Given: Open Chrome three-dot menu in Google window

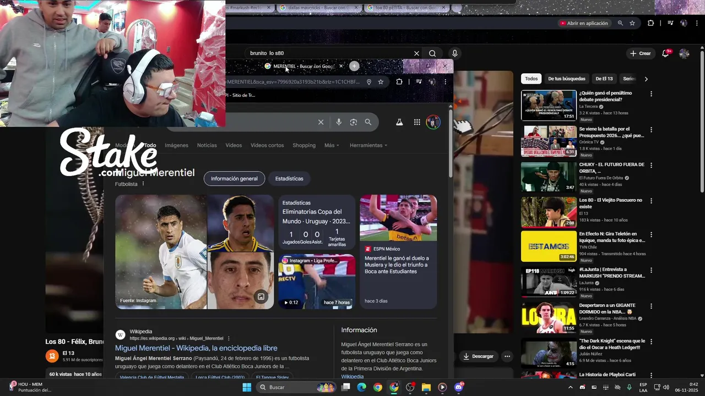Looking at the screenshot, I should click(446, 82).
